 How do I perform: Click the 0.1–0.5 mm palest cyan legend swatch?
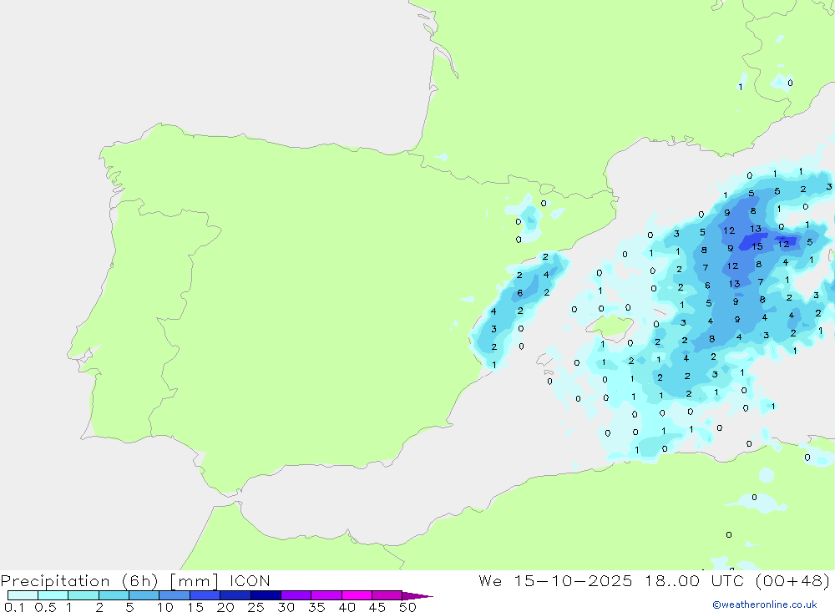[23, 595]
